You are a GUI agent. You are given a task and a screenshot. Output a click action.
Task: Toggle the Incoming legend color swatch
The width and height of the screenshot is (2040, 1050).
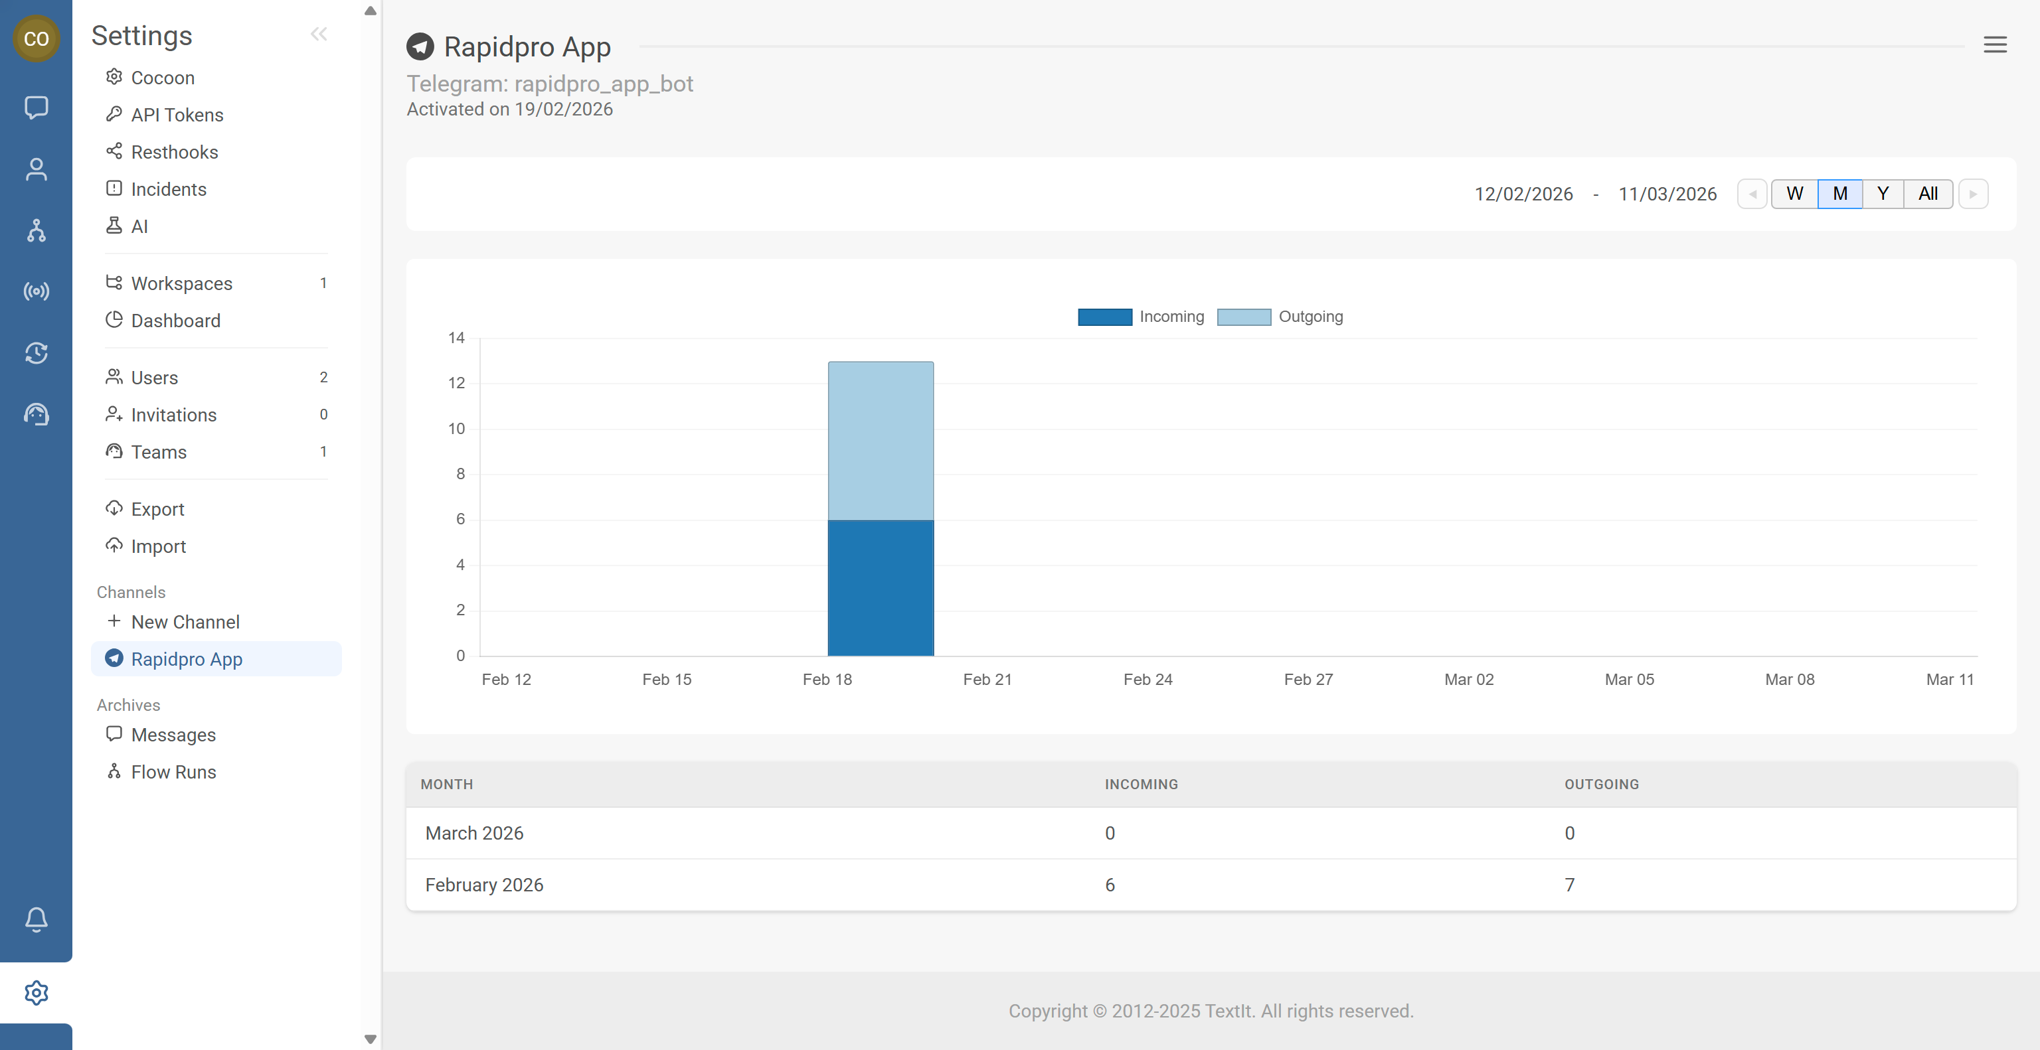click(1105, 317)
